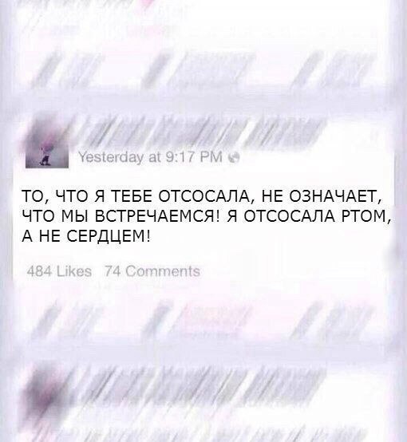Open the 74 Comments thread
This screenshot has height=442, width=407.
pos(152,272)
